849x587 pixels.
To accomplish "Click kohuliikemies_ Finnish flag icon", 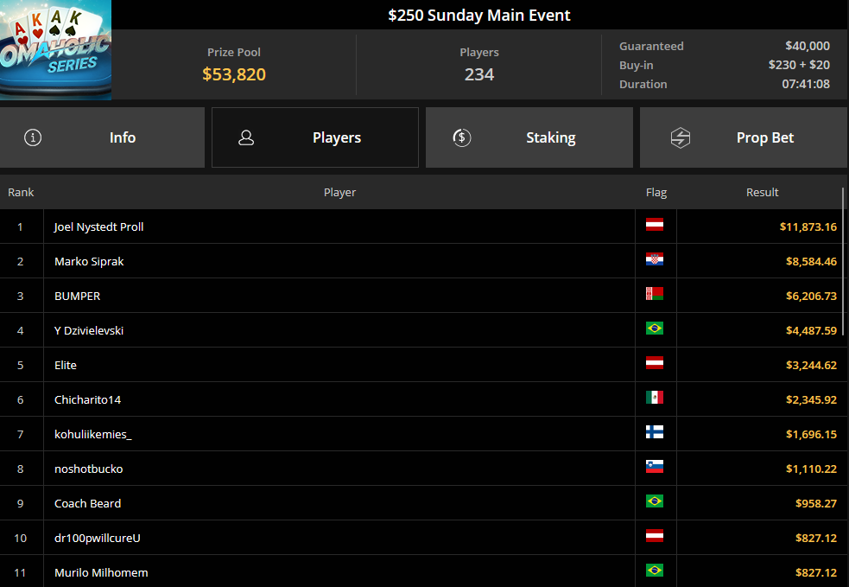I will pyautogui.click(x=654, y=432).
